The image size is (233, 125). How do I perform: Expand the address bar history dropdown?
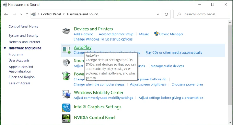[158, 14]
